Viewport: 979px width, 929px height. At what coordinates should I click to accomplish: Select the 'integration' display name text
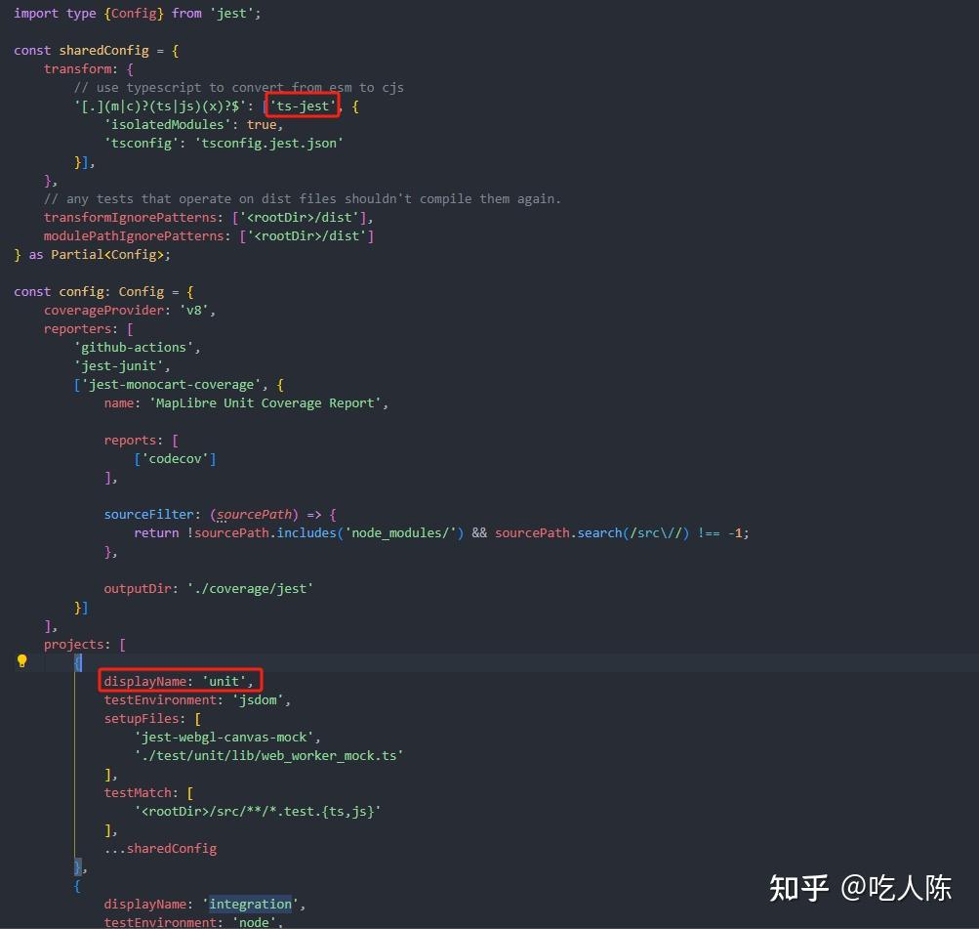(250, 904)
